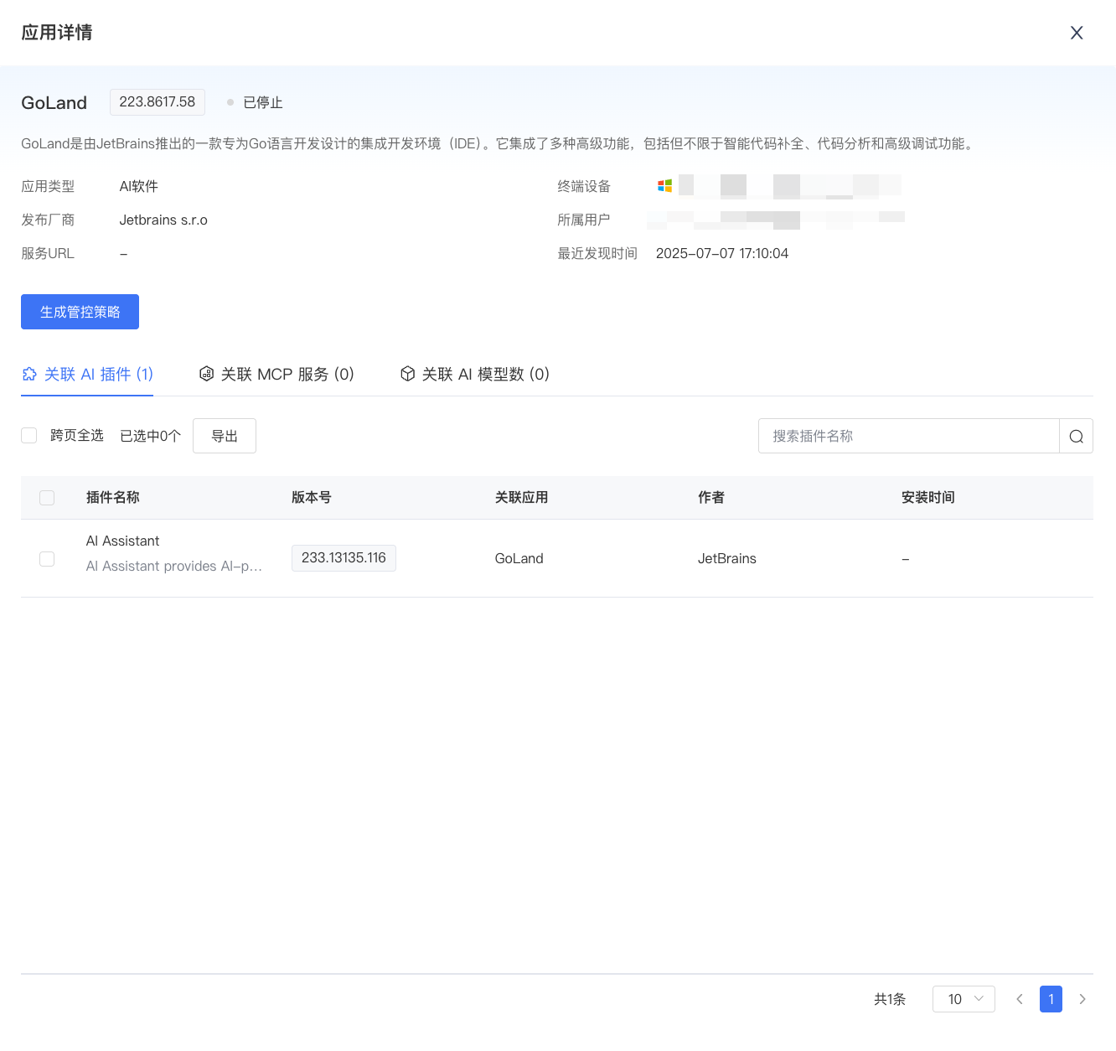Click the AI Assistant provides description text
This screenshot has width=1116, height=1051.
(x=173, y=567)
